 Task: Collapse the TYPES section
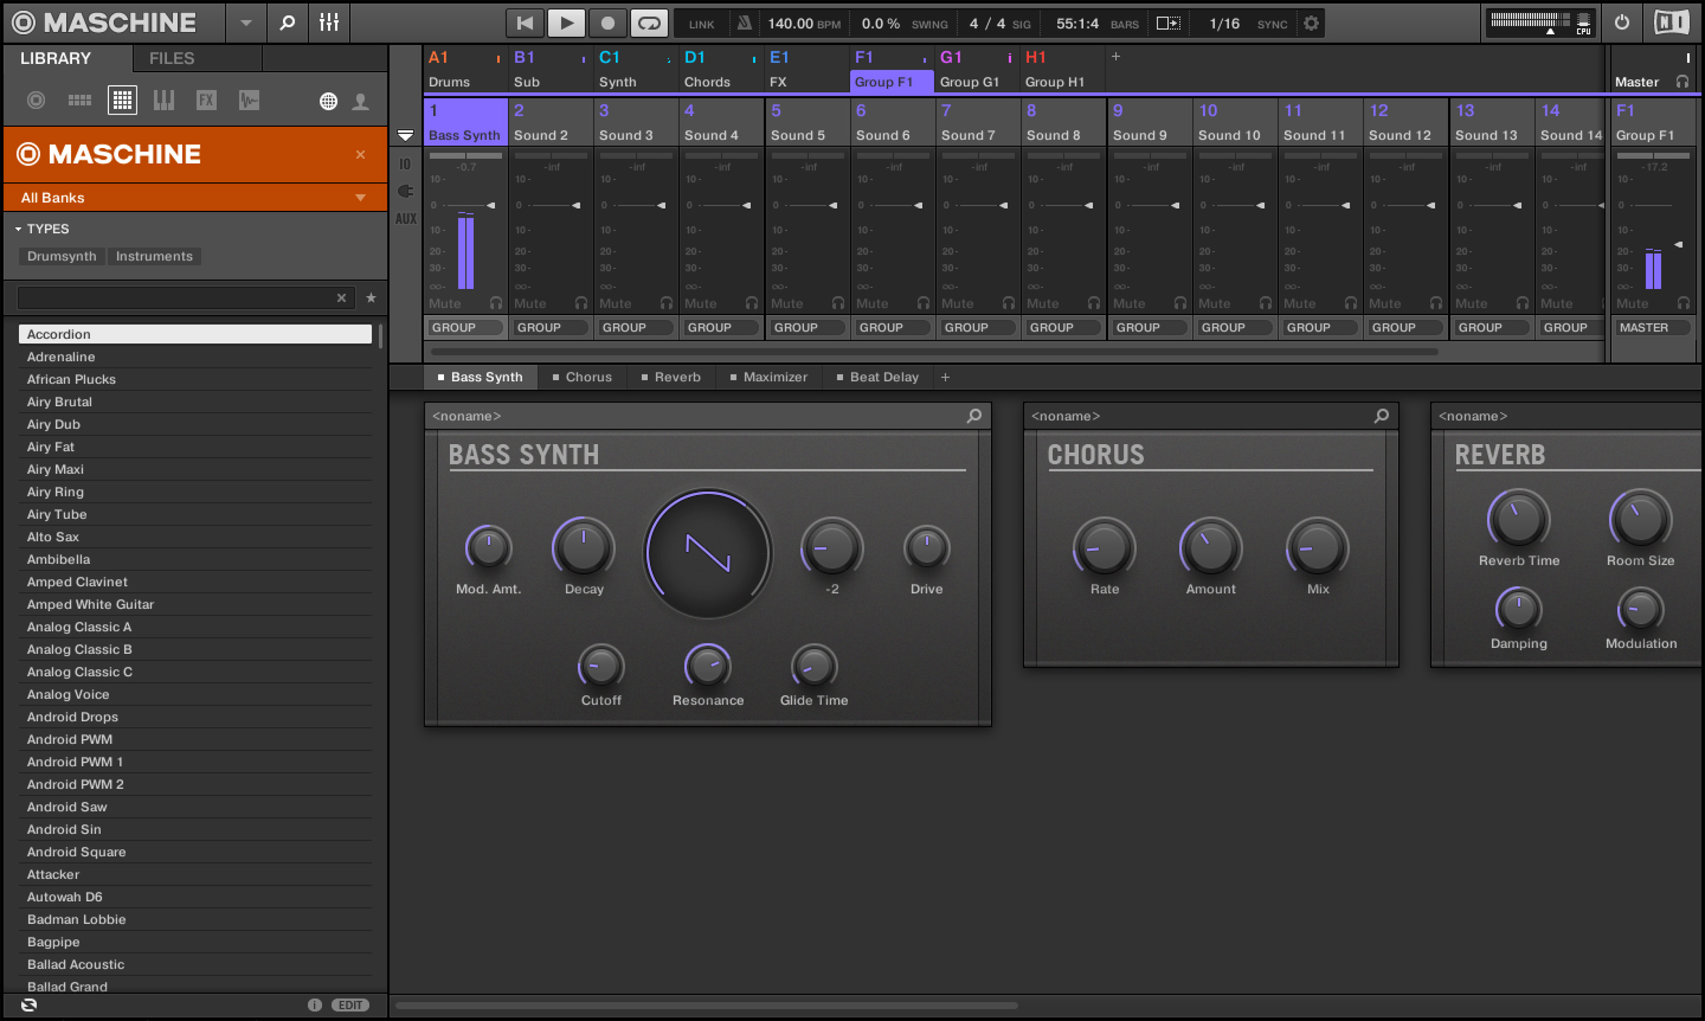click(x=18, y=228)
